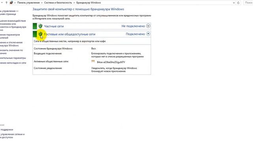This screenshot has width=253, height=142.
Task: Collapse Гостевые или общедоступные сети section
Action: click(x=148, y=34)
